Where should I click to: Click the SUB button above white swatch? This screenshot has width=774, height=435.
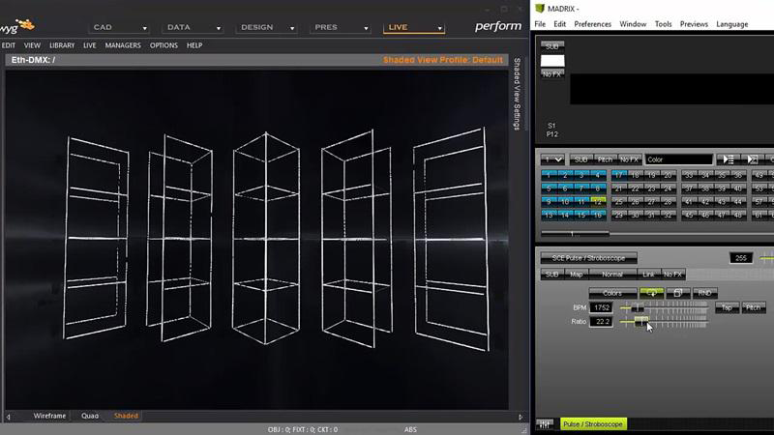coord(552,46)
